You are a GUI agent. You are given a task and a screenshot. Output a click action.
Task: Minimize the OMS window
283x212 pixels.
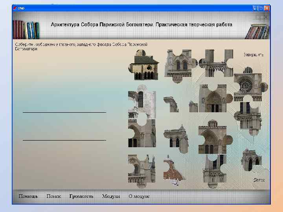tap(255, 8)
